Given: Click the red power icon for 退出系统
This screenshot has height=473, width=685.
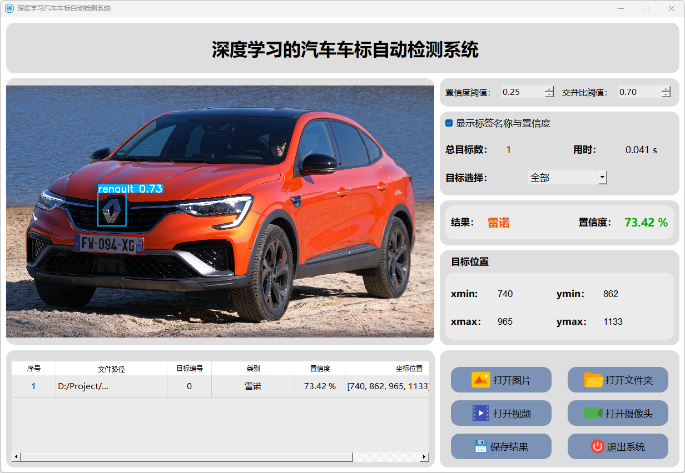Looking at the screenshot, I should coord(597,446).
